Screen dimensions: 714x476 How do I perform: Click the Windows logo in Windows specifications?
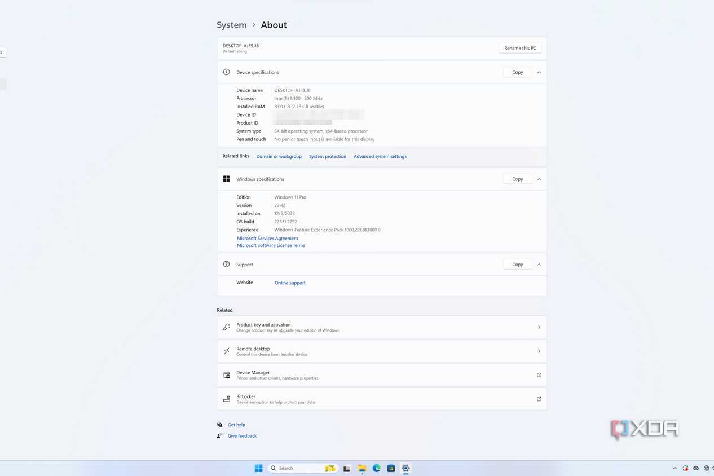point(226,179)
